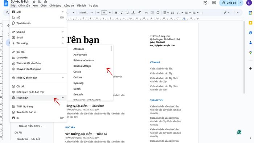
Task: Add a comment from toolbar
Action: 152,12
